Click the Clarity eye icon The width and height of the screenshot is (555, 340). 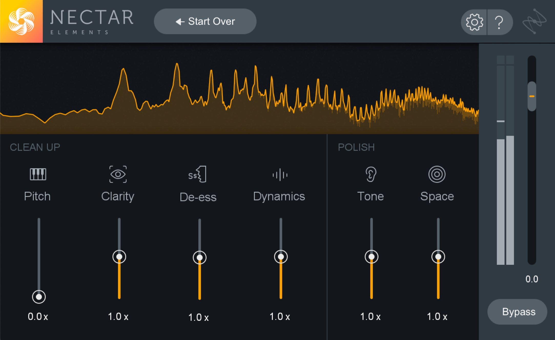[118, 174]
